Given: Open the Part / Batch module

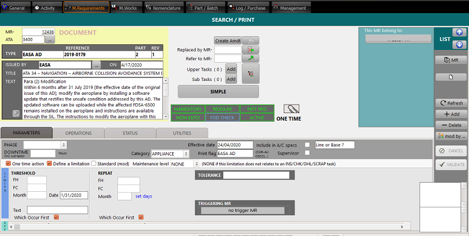Looking at the screenshot, I should click(205, 8).
